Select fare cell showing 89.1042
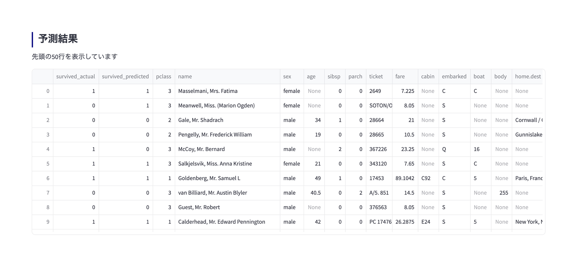Screen dimensions: 577x266 405,178
